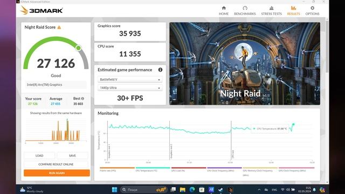Image resolution: width=345 pixels, height=194 pixels.
Task: Click the CPU score value 11 355
Action: coord(130,54)
